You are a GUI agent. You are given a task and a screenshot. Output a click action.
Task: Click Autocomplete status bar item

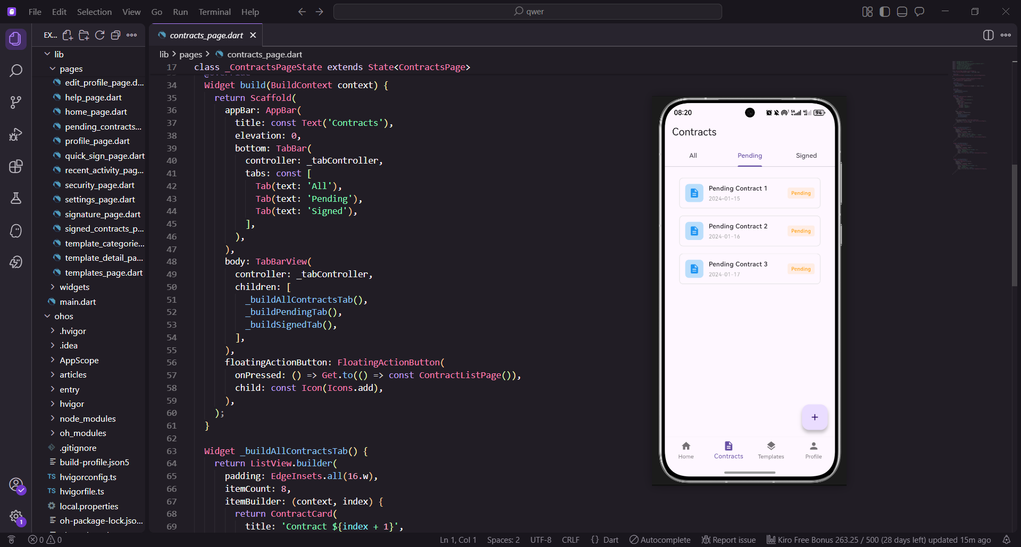pyautogui.click(x=660, y=540)
